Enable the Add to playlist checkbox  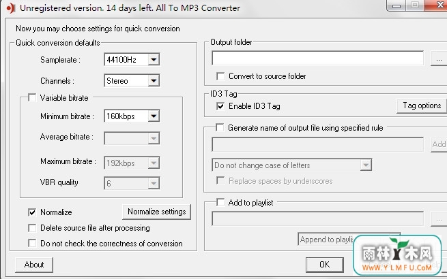220,203
